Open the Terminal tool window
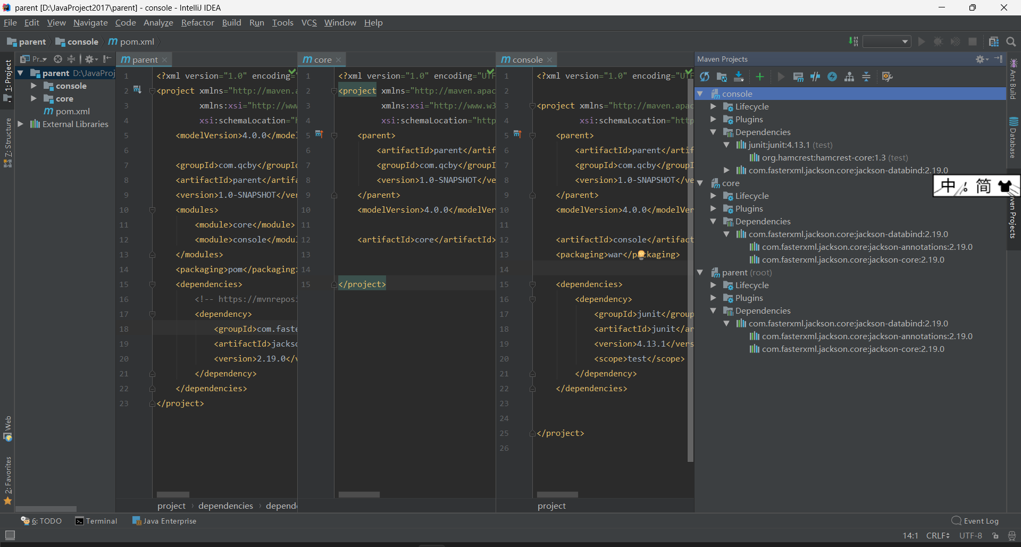The height and width of the screenshot is (547, 1021). coord(96,521)
